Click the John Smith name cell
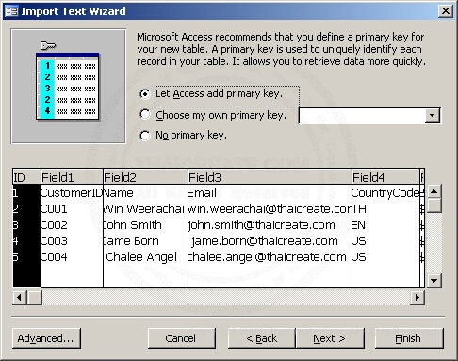The width and height of the screenshot is (458, 361). (145, 225)
